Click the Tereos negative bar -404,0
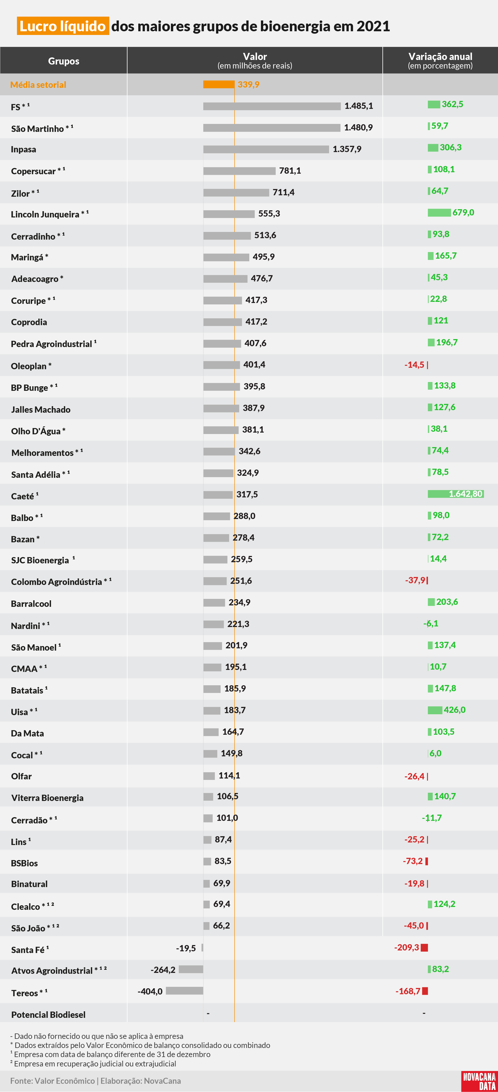Image resolution: width=498 pixels, height=1092 pixels. [185, 991]
